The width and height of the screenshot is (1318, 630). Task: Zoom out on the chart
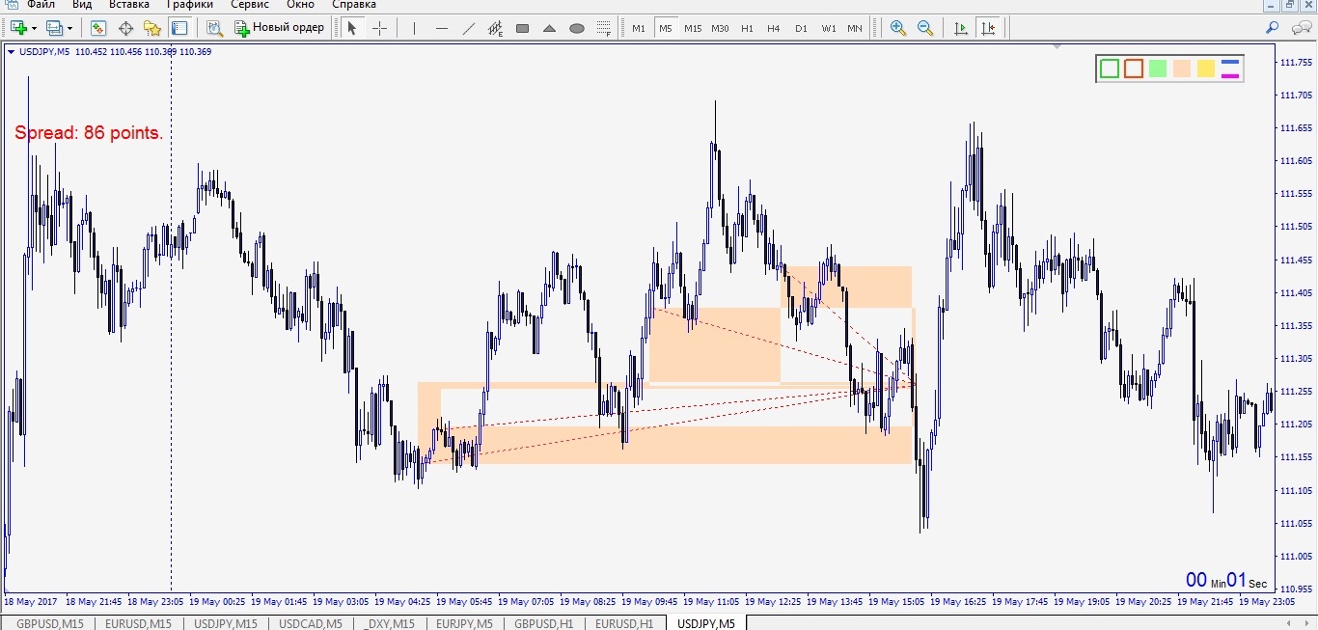click(x=925, y=28)
